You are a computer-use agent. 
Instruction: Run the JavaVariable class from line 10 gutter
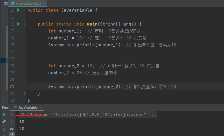pyautogui.click(x=18, y=10)
